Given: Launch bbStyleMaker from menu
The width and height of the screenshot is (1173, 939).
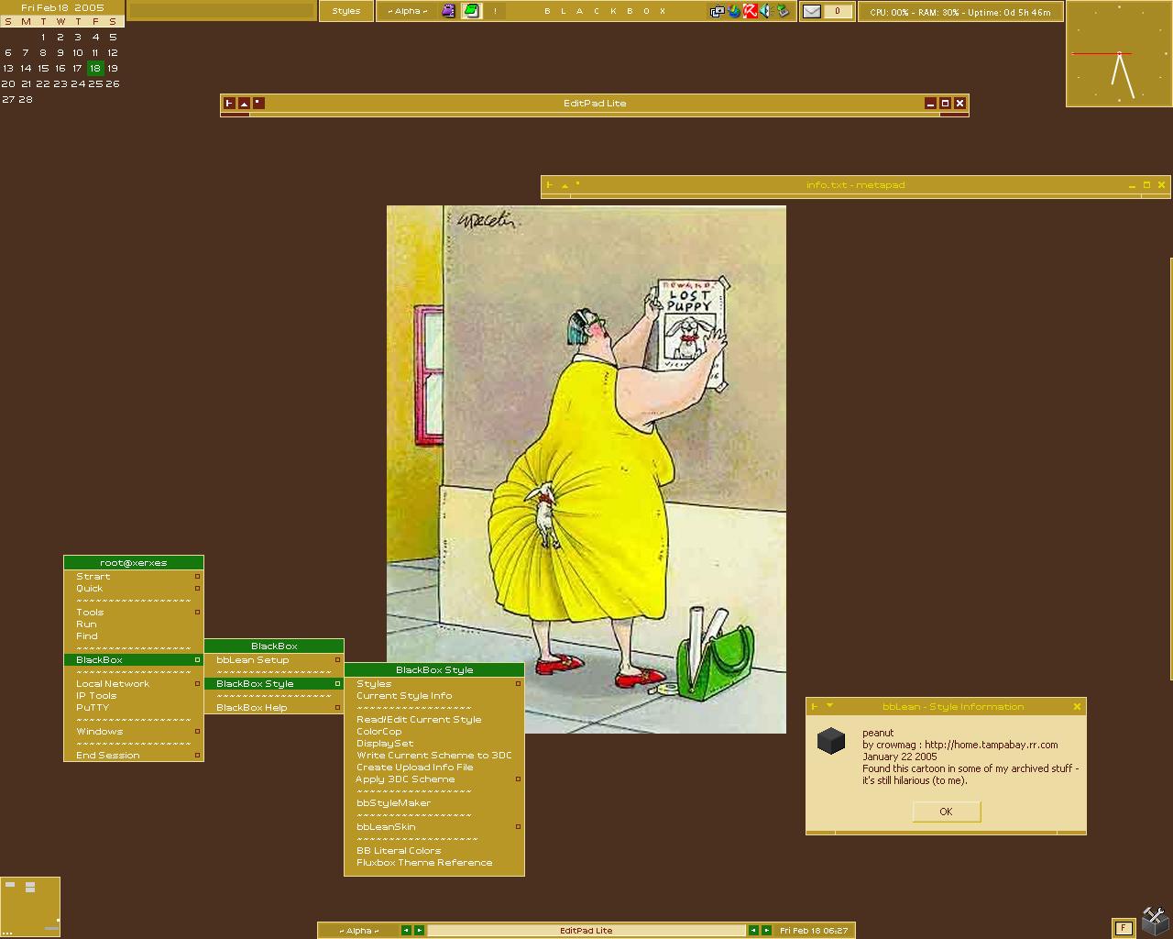Looking at the screenshot, I should coord(434,803).
